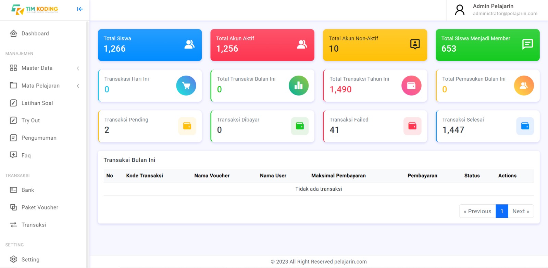The width and height of the screenshot is (548, 268).
Task: Click the Transaksi swap arrows icon
Action: (13, 225)
